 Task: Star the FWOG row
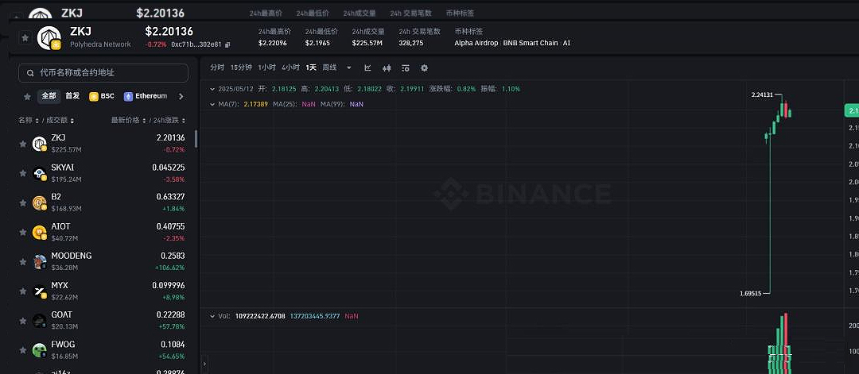click(23, 350)
